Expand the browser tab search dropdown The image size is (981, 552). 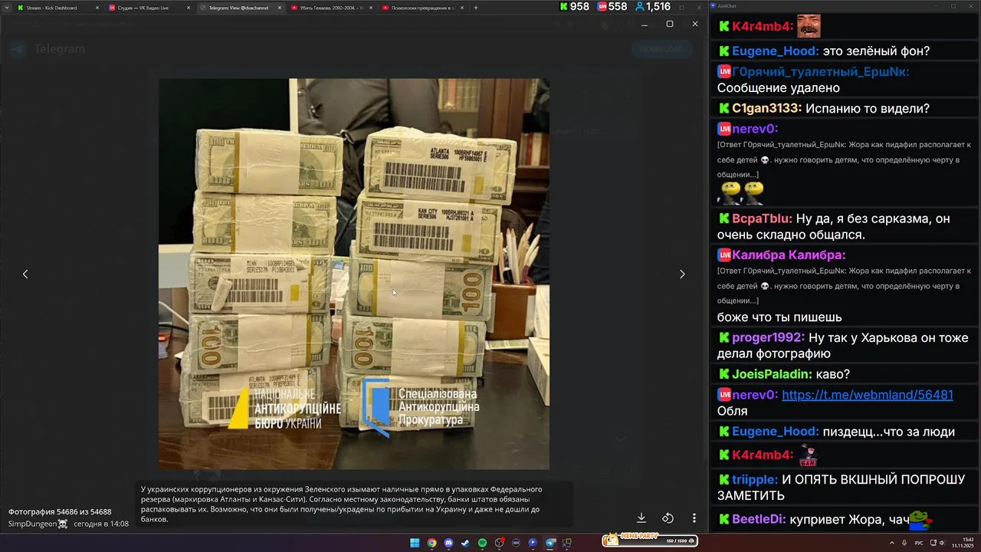[7, 8]
